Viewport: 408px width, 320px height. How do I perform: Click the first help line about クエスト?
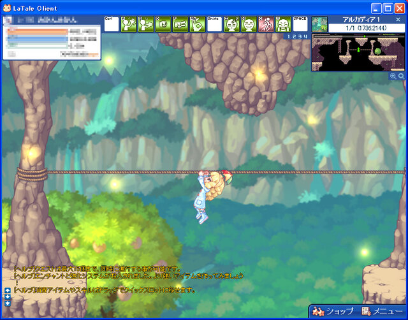click(x=98, y=268)
